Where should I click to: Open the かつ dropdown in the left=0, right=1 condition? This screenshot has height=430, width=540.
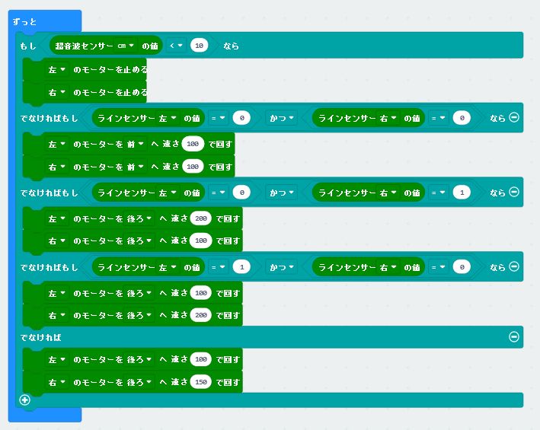click(x=281, y=193)
